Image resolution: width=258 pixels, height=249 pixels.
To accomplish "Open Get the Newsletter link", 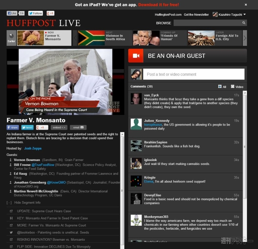I will tap(196, 15).
